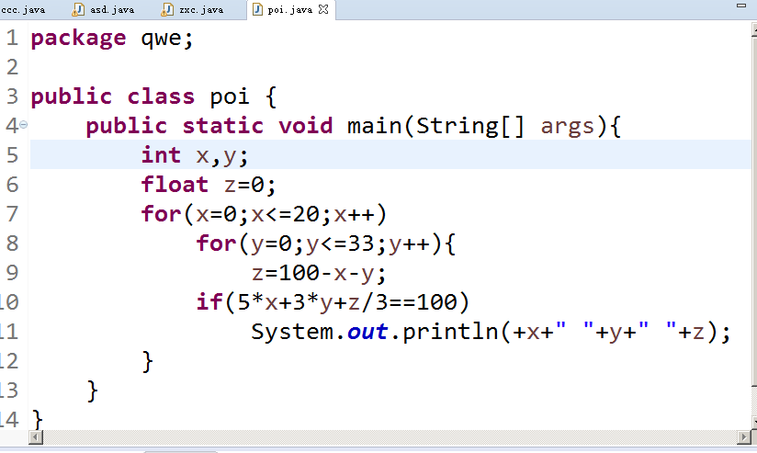Click the horizontal scrollbar right arrow
The image size is (757, 453).
tap(744, 437)
